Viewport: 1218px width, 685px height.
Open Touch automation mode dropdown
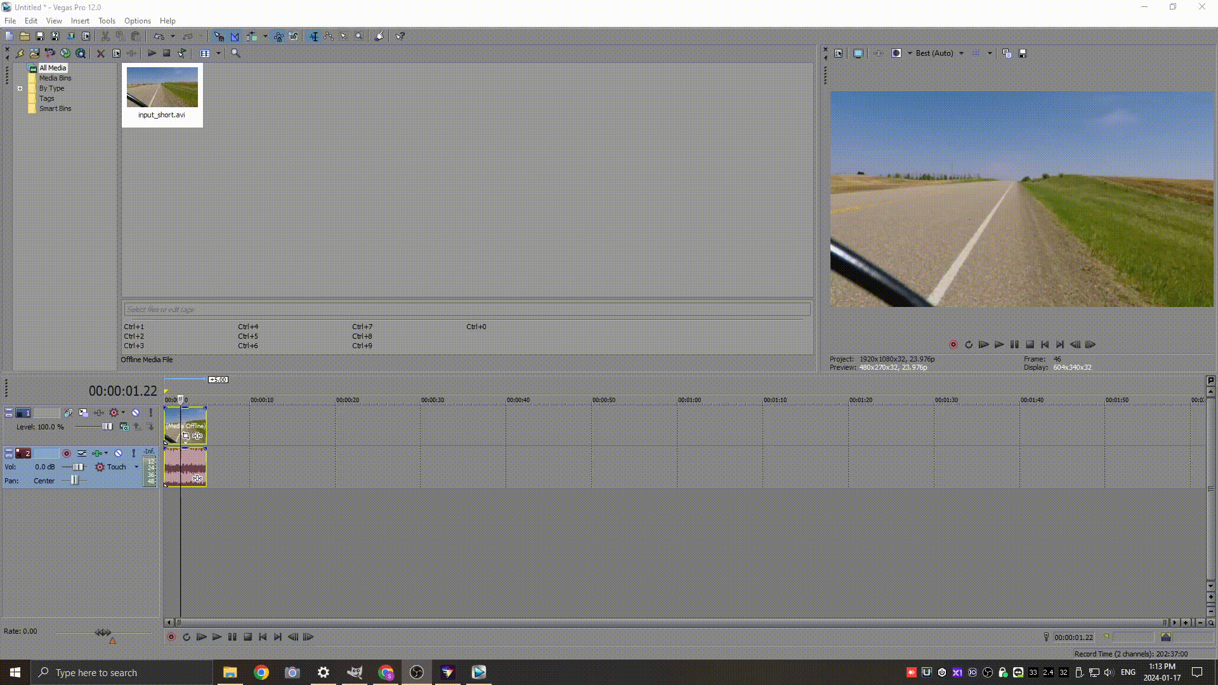(x=136, y=467)
